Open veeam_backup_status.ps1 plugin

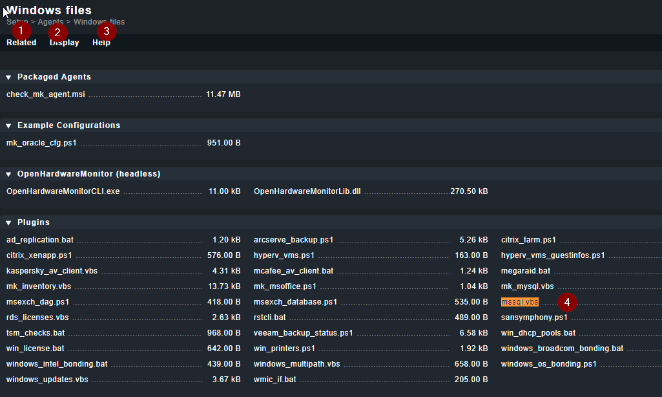click(303, 333)
